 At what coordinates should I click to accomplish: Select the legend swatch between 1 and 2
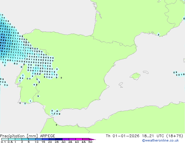point(18,139)
